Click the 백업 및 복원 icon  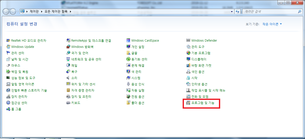coord(8,71)
